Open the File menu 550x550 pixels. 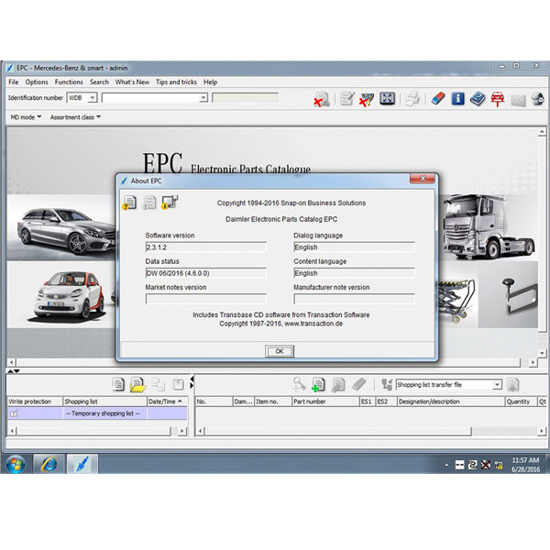[x=14, y=82]
